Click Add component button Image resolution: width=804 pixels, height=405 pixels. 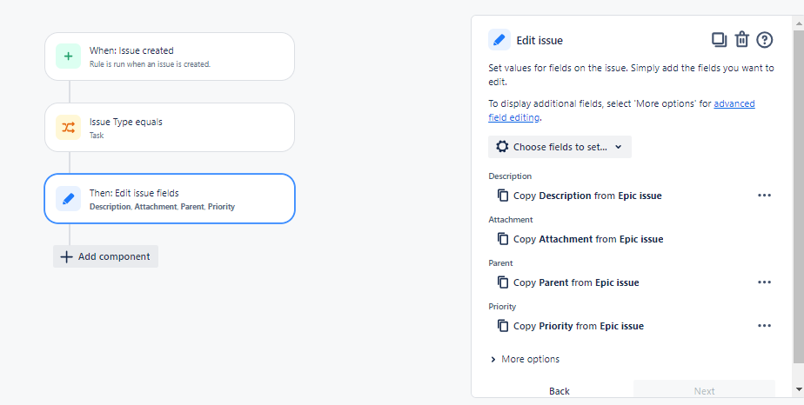click(105, 256)
